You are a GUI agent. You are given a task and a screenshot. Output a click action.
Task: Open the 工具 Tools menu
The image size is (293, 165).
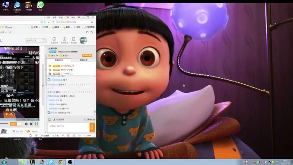[x=67, y=17]
